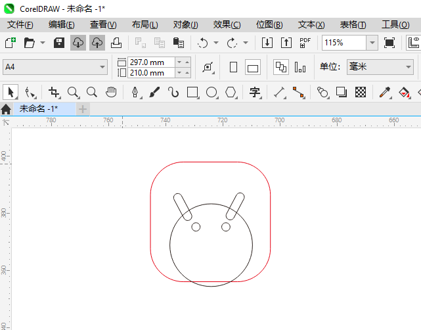
Task: Select the Transparency checkerboard tool
Action: pyautogui.click(x=361, y=93)
